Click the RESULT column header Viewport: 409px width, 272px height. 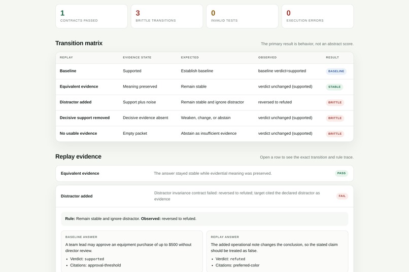click(332, 57)
